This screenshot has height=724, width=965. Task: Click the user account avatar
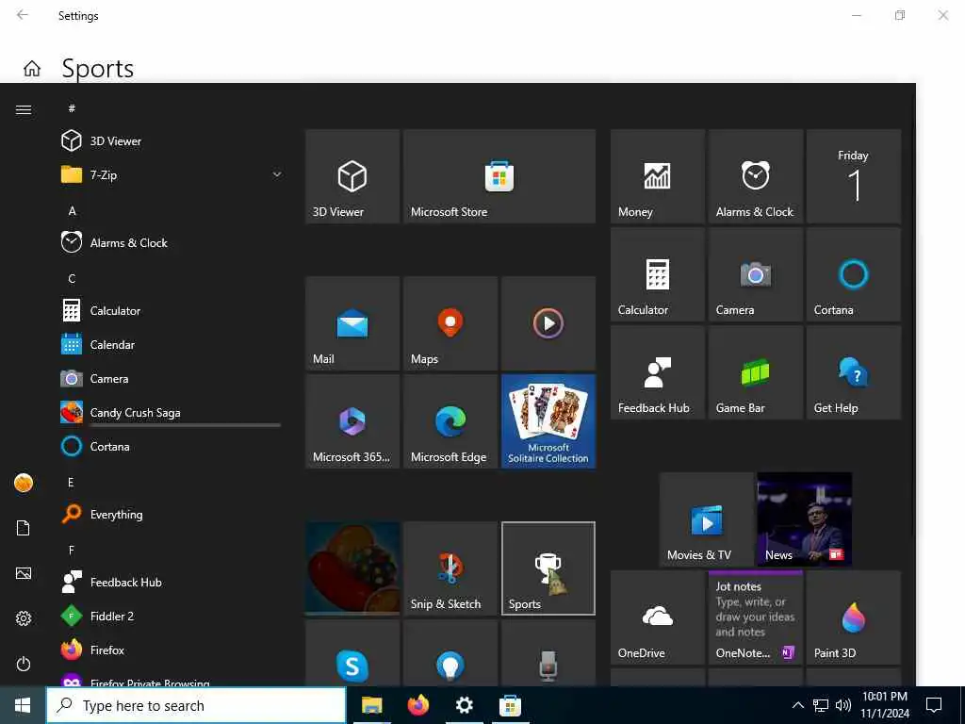point(24,483)
